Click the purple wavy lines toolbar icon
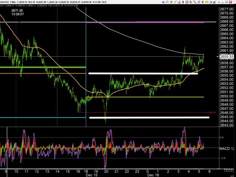The width and height of the screenshot is (236, 177). point(167,2)
